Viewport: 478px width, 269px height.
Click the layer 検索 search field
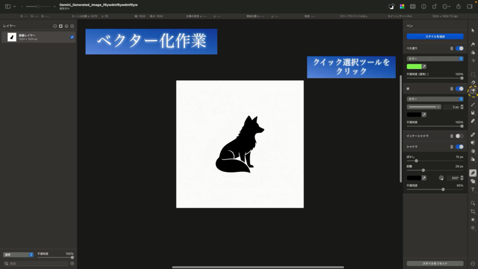38,263
